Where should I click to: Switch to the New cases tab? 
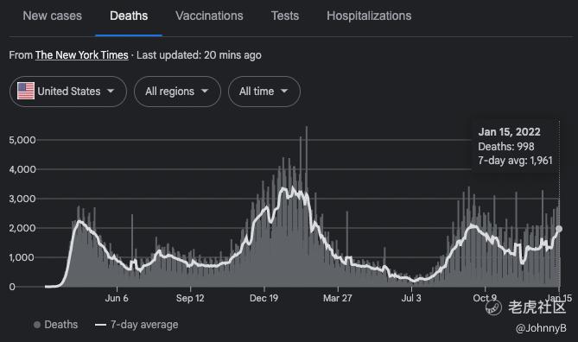click(53, 16)
